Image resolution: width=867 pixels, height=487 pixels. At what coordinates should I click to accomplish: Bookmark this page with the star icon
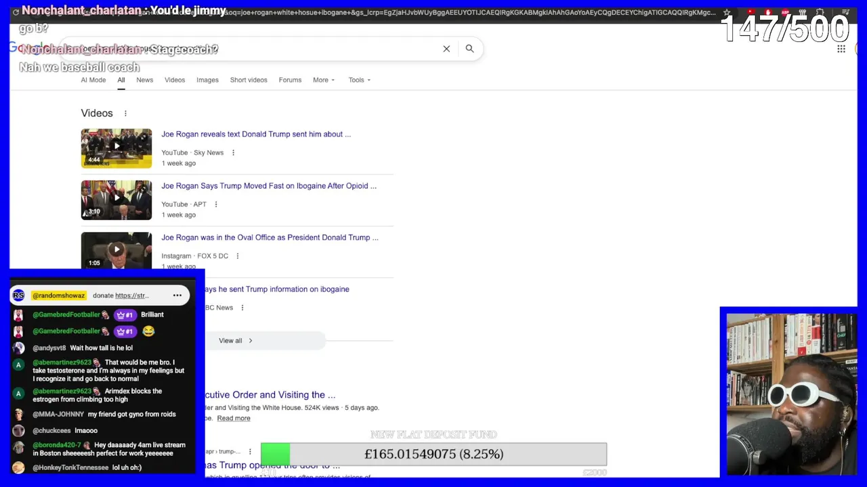click(727, 12)
